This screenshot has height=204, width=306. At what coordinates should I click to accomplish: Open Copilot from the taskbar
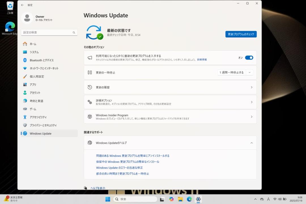pyautogui.click(x=171, y=199)
